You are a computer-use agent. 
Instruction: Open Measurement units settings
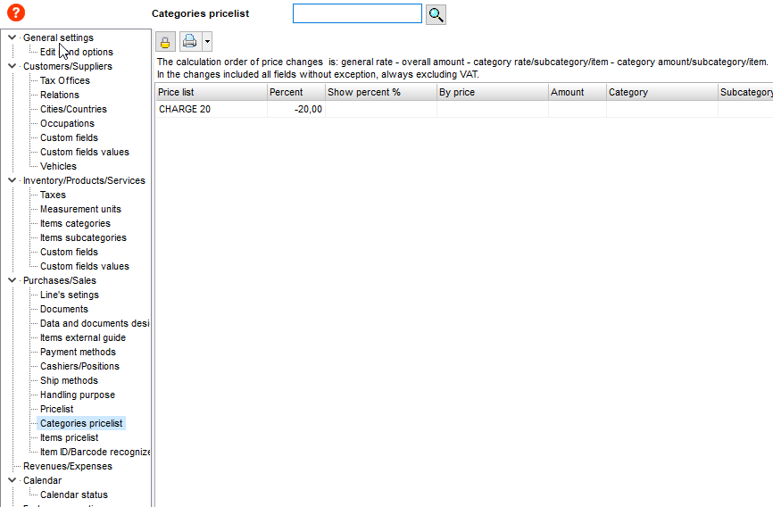coord(80,209)
